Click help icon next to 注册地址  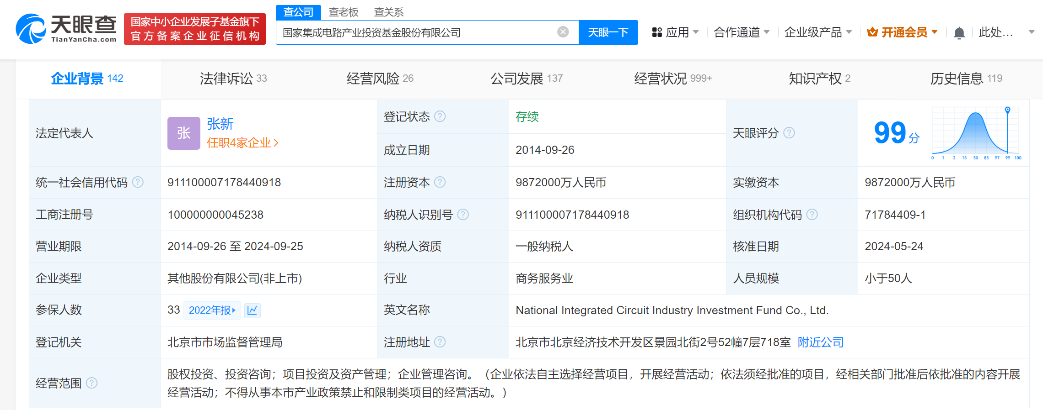pos(440,342)
